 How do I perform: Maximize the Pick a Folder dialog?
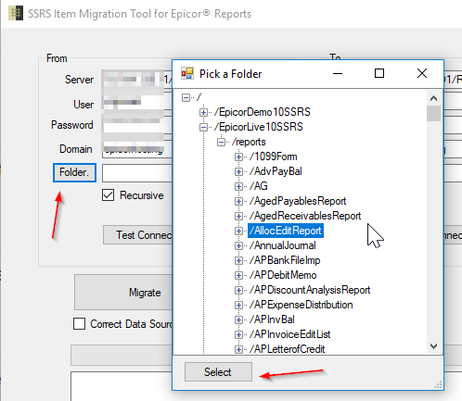379,73
